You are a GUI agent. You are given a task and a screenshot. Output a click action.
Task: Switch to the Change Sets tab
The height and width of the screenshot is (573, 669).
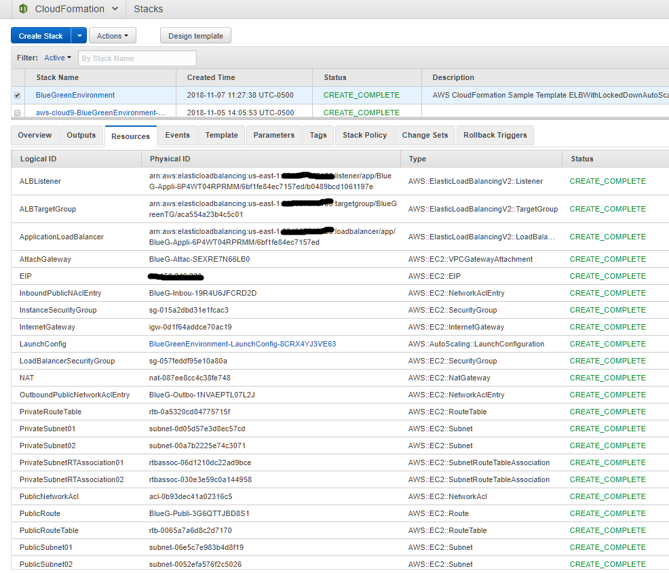tap(425, 135)
